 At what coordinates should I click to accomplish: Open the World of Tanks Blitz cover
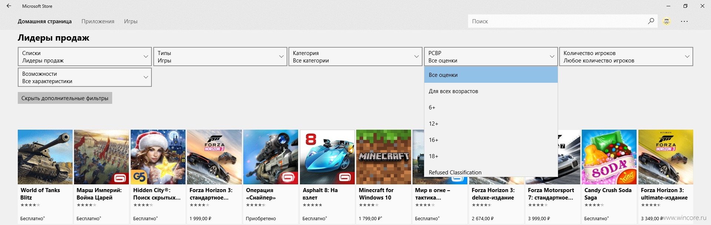click(x=45, y=157)
